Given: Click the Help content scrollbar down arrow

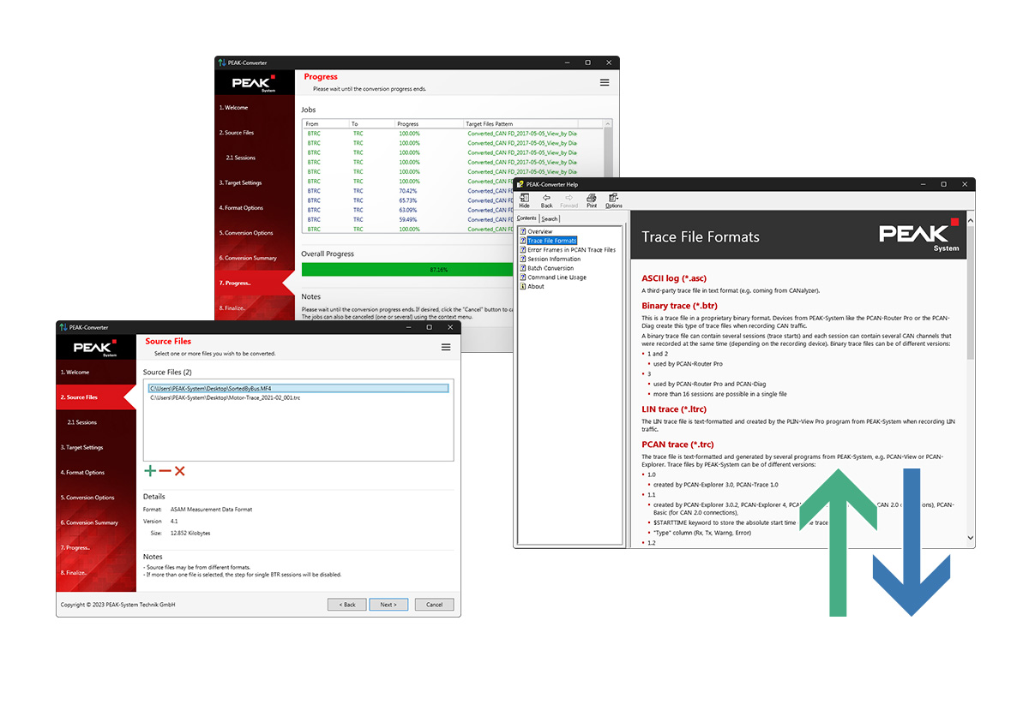Looking at the screenshot, I should click(971, 538).
